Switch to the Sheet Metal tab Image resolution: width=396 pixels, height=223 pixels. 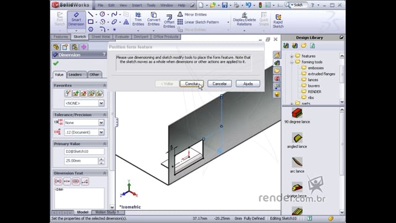[x=100, y=37]
